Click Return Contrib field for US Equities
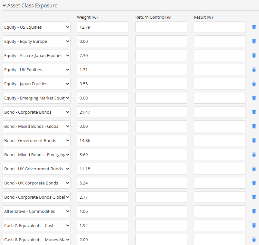Image resolution: width=259 pixels, height=245 pixels. [161, 27]
